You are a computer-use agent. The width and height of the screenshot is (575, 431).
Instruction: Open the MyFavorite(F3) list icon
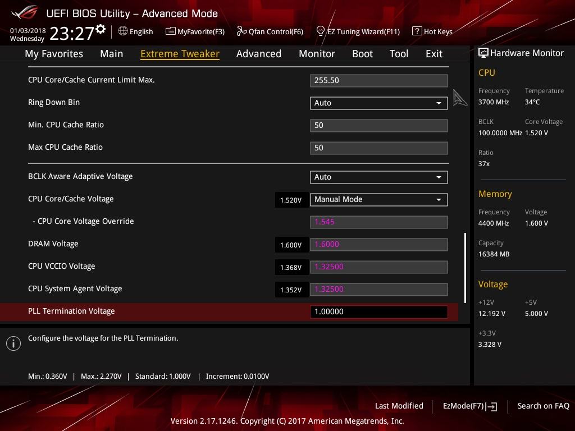click(170, 31)
